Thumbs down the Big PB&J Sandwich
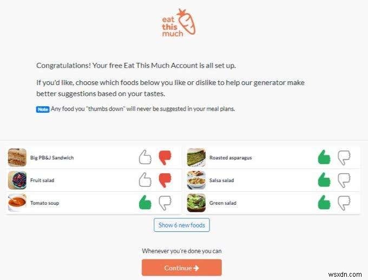 pos(165,158)
